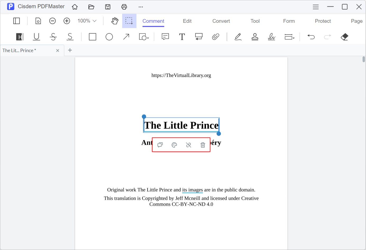Open the Protect menu

pyautogui.click(x=323, y=21)
